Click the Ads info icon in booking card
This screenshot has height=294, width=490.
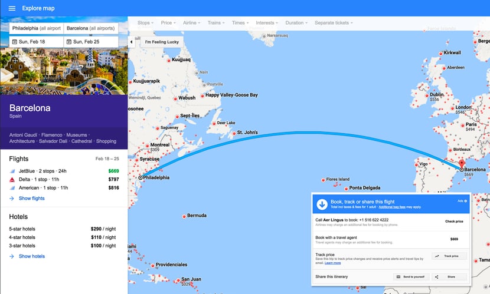[465, 201]
